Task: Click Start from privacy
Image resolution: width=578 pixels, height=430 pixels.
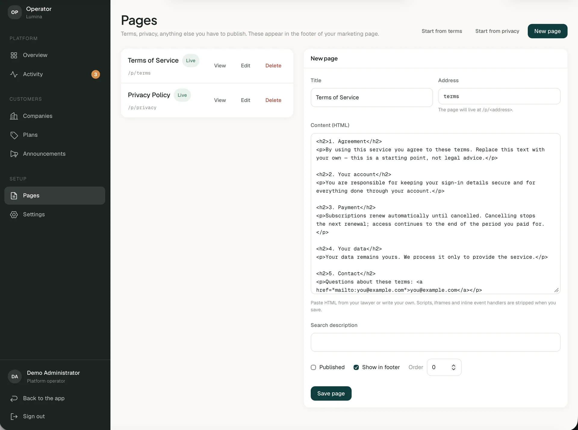Action: coord(497,31)
